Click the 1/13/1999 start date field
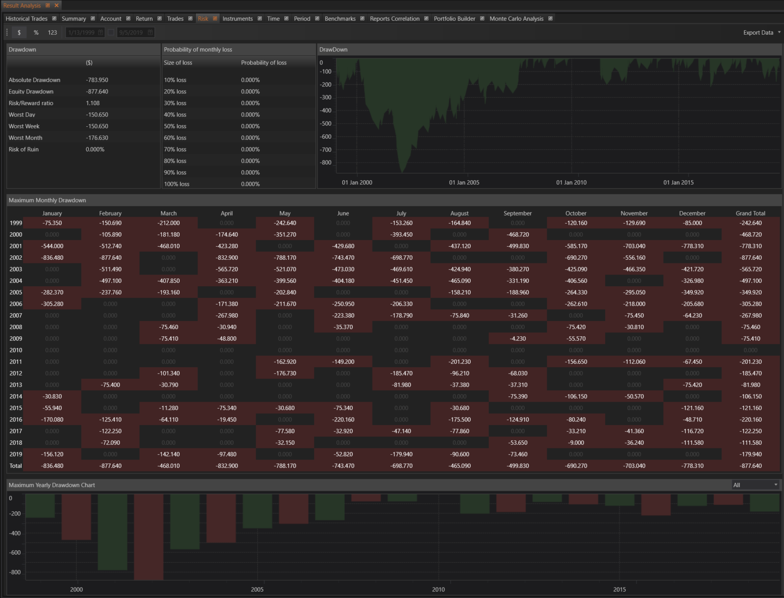This screenshot has width=784, height=598. pos(81,32)
